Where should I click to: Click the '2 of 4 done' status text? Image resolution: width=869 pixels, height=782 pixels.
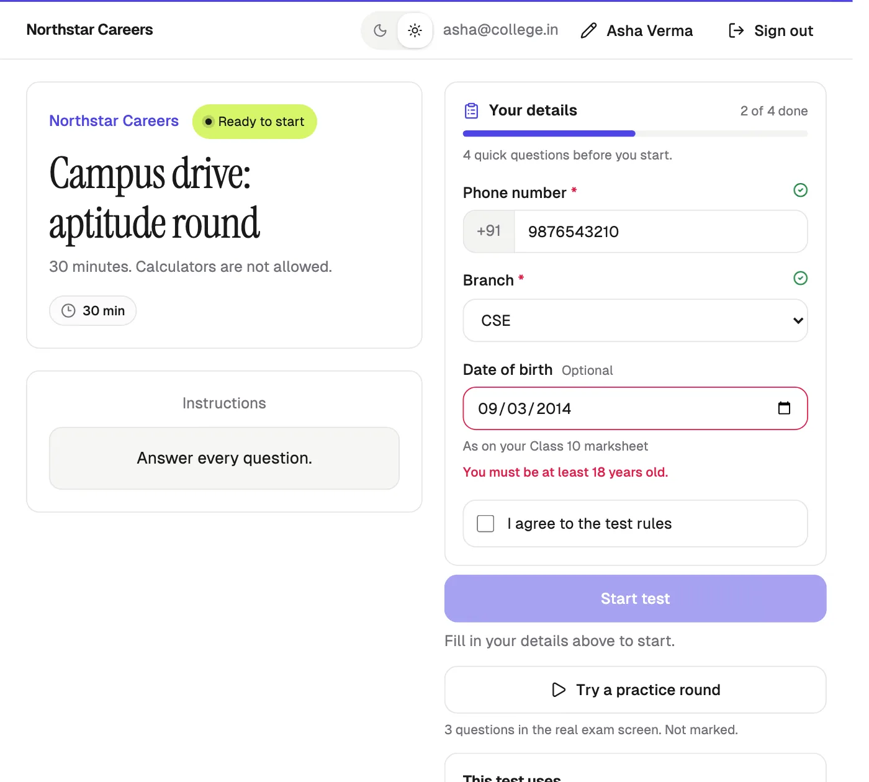(774, 111)
